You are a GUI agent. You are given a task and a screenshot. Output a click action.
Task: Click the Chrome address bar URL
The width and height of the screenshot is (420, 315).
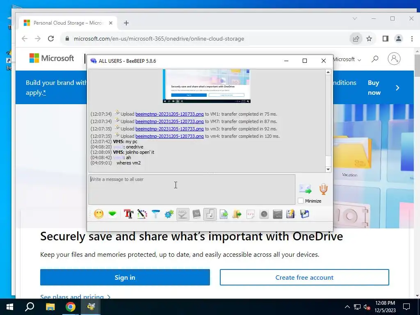pos(159,39)
